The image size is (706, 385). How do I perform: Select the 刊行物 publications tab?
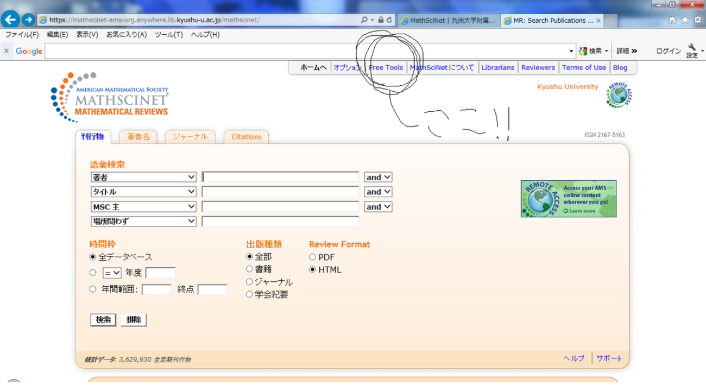tap(93, 137)
